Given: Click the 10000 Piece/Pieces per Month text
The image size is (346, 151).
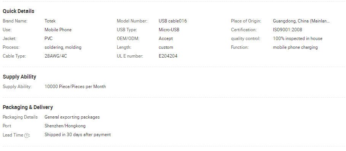Looking at the screenshot, I should 75,87.
